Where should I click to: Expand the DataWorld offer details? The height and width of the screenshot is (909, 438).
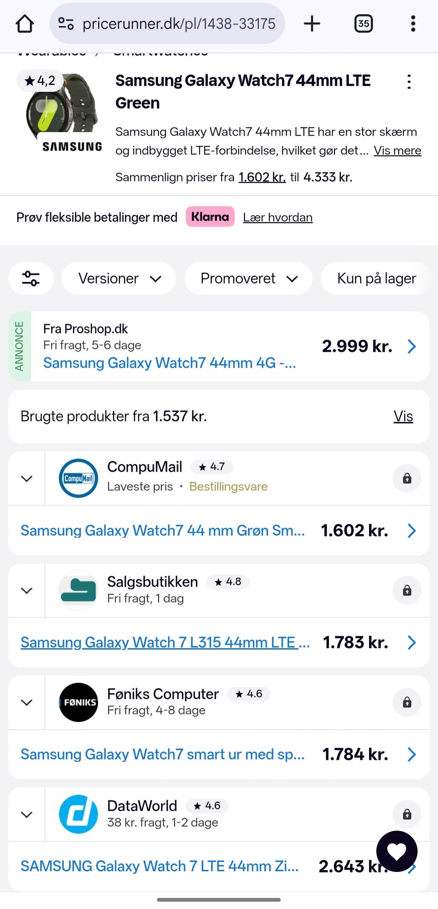click(27, 815)
